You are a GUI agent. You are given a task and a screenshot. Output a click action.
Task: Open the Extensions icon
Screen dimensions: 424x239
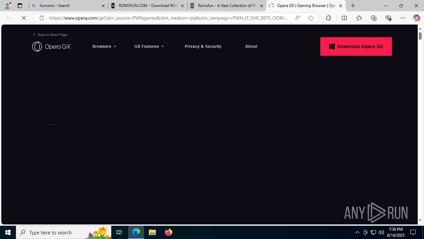click(328, 18)
